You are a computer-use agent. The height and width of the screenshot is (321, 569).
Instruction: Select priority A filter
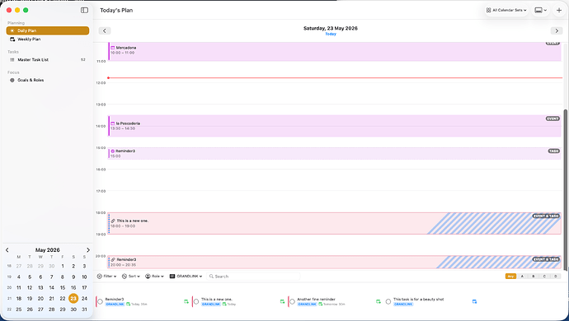pos(522,276)
